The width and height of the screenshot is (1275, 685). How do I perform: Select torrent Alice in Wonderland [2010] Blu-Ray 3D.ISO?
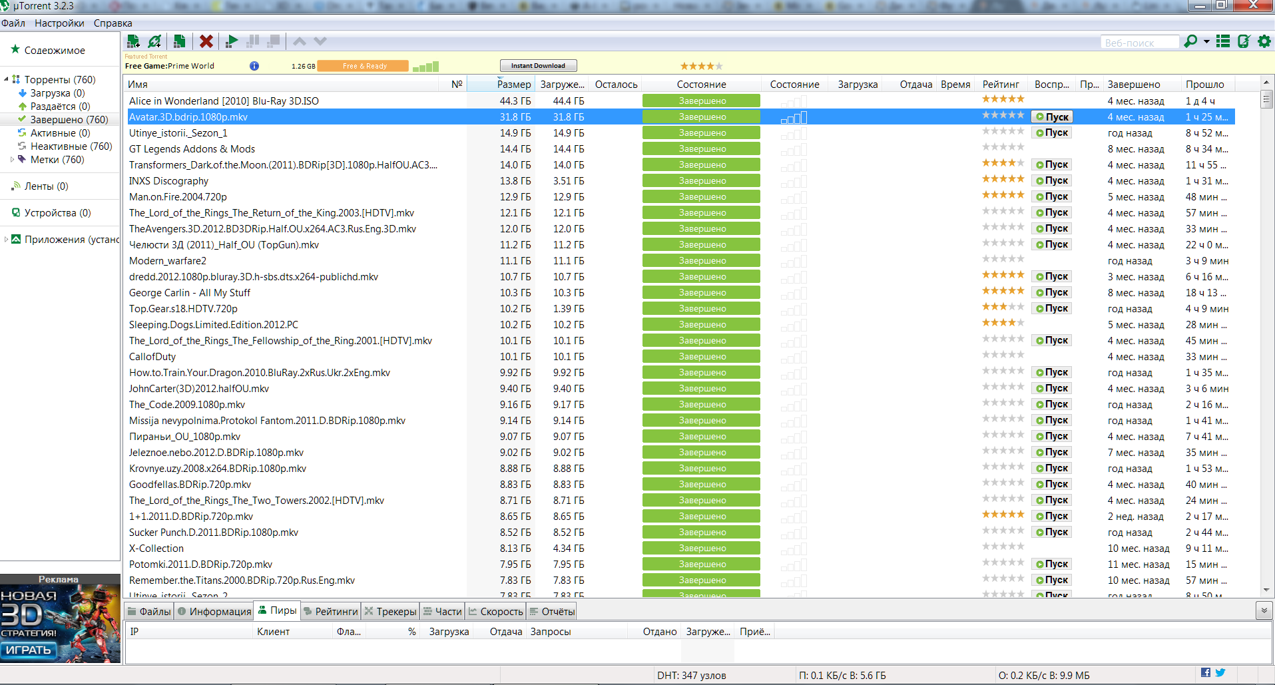pos(224,101)
